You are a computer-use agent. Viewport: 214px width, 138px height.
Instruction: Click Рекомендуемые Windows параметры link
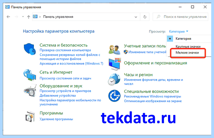(x=152, y=96)
